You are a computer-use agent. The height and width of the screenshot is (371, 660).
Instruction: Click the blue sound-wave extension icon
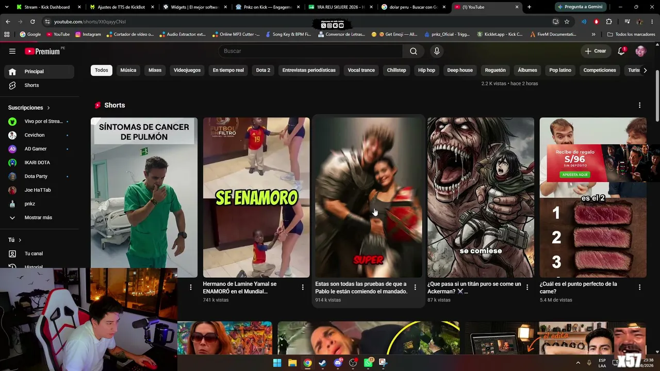[x=584, y=22]
